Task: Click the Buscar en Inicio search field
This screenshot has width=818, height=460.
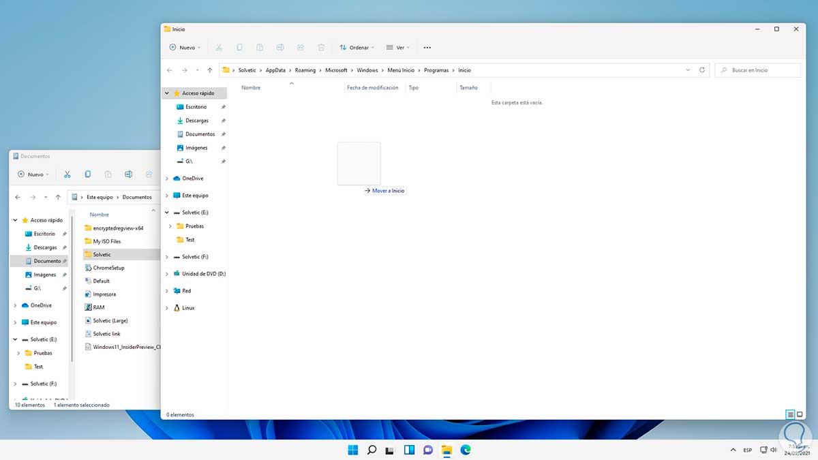Action: 757,70
